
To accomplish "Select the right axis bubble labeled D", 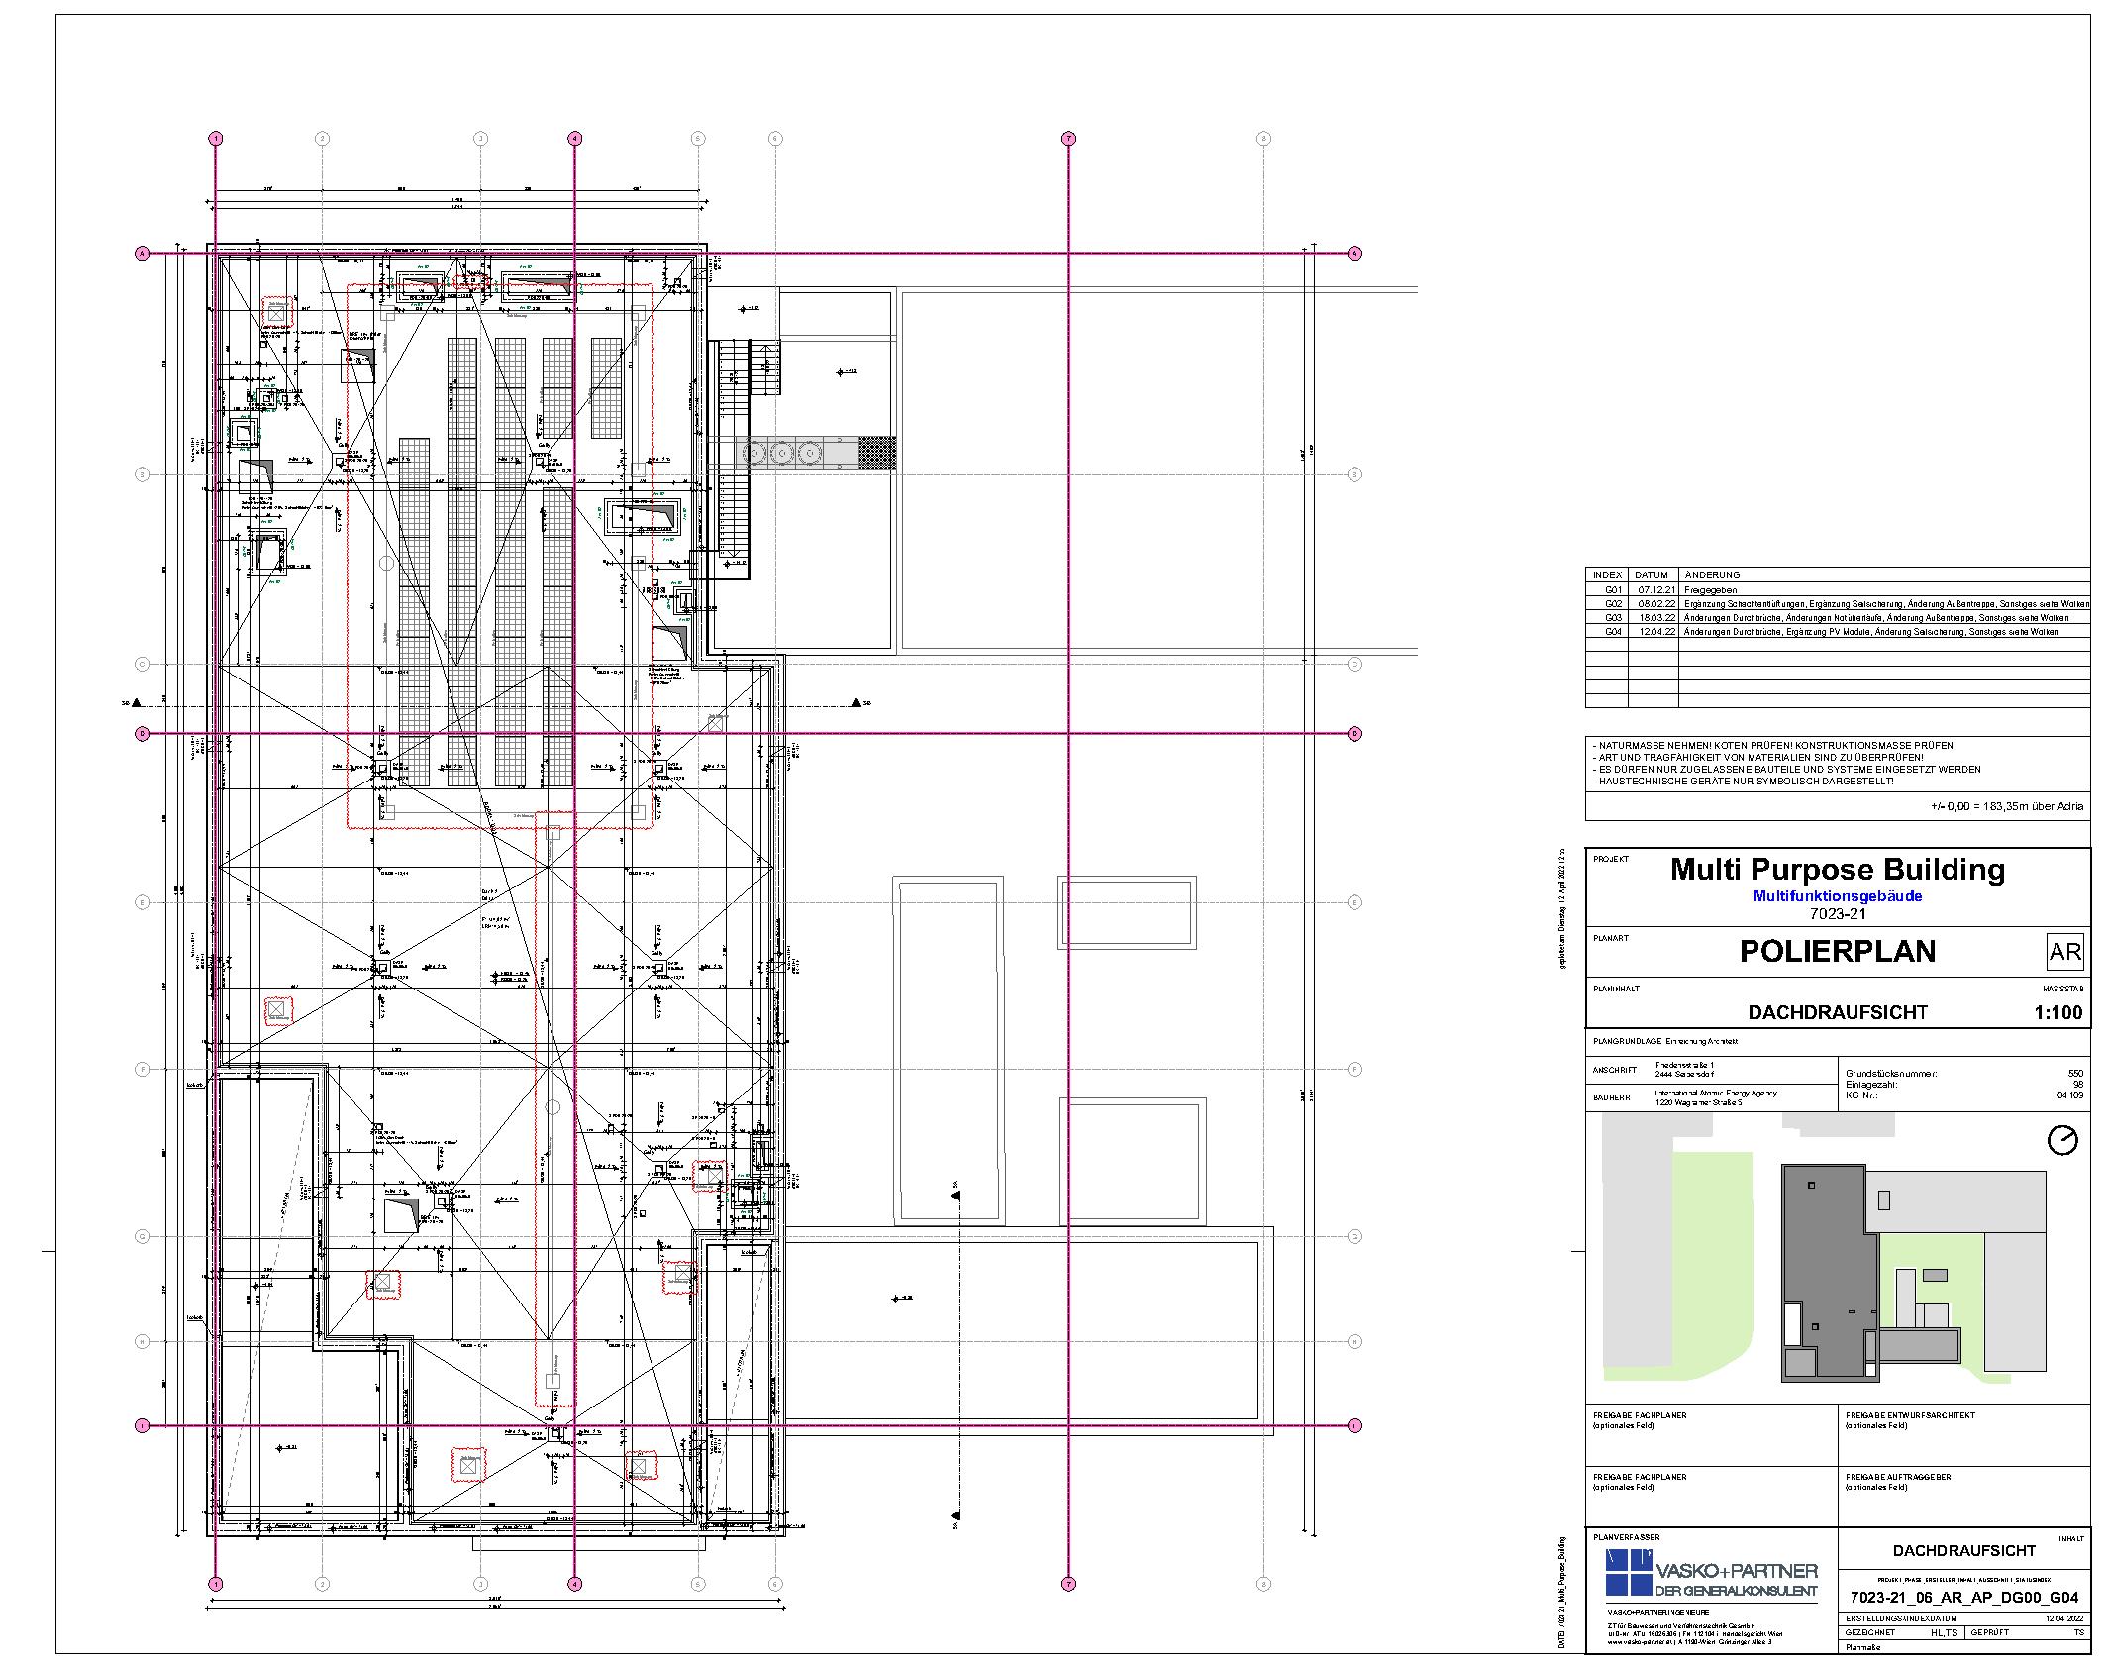I will (x=1354, y=734).
